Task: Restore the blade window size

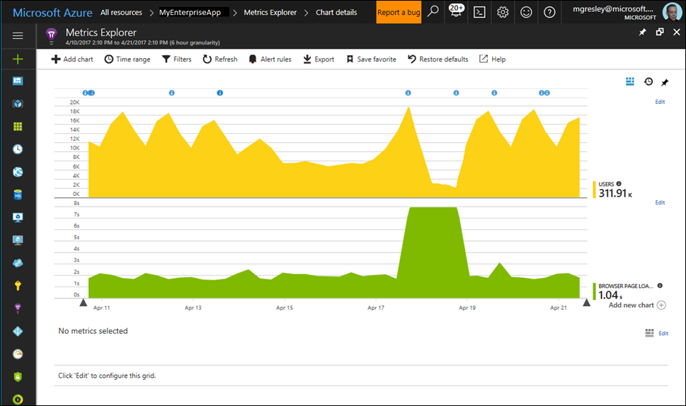Action: click(x=660, y=32)
